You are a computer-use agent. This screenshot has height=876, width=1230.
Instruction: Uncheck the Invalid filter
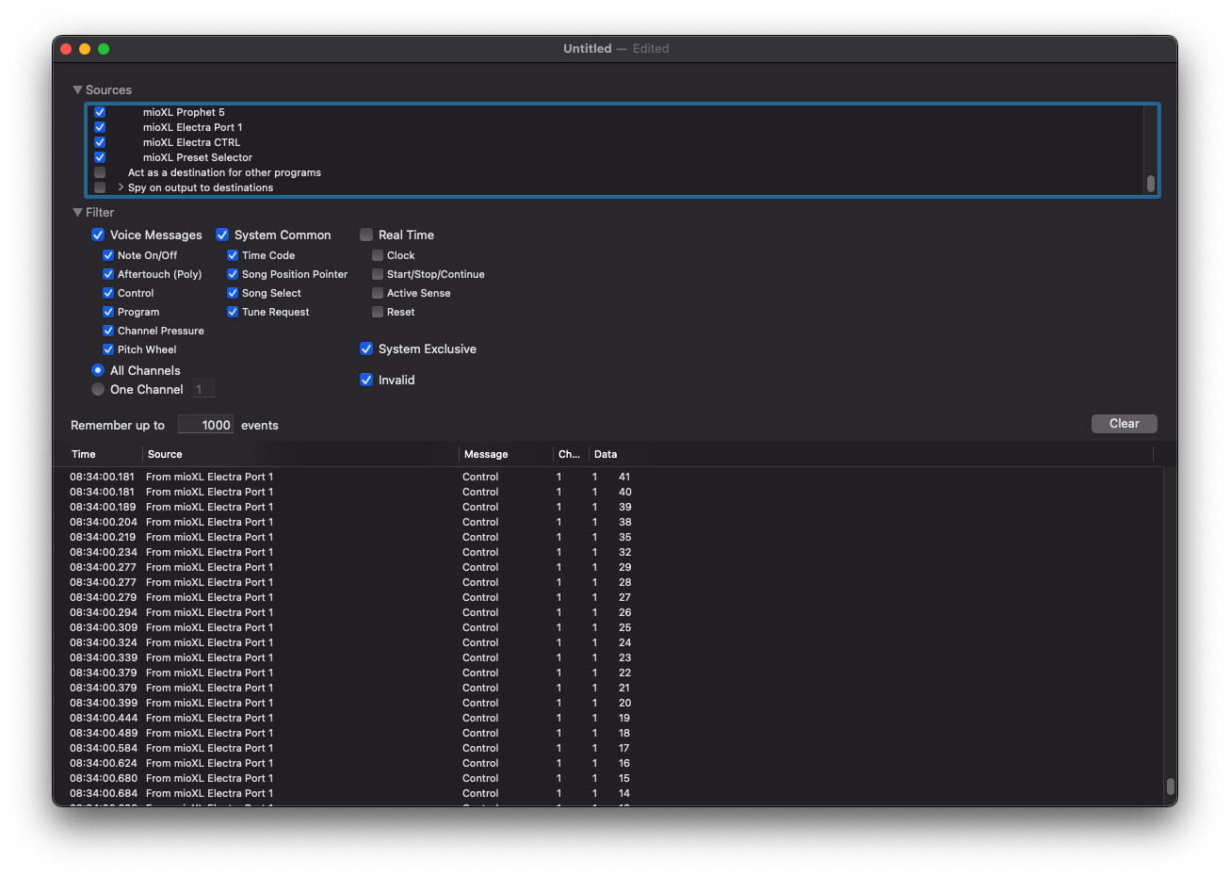pos(366,380)
